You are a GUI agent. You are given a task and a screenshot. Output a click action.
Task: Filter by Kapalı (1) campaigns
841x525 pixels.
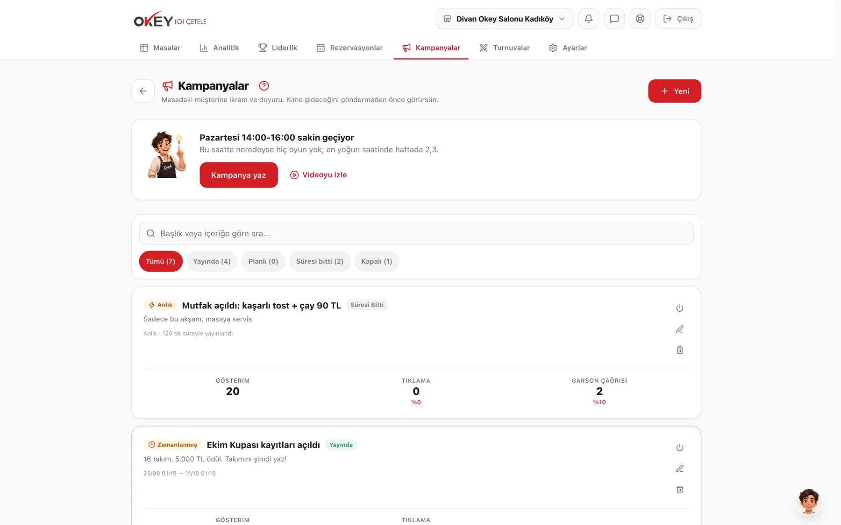click(x=377, y=261)
